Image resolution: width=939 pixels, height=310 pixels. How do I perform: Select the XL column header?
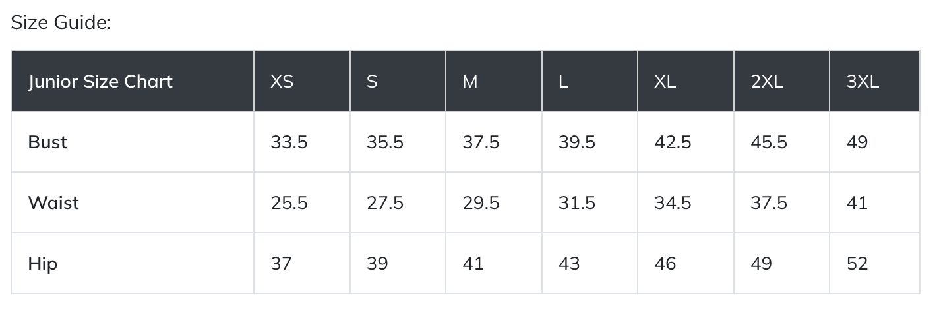coord(665,82)
